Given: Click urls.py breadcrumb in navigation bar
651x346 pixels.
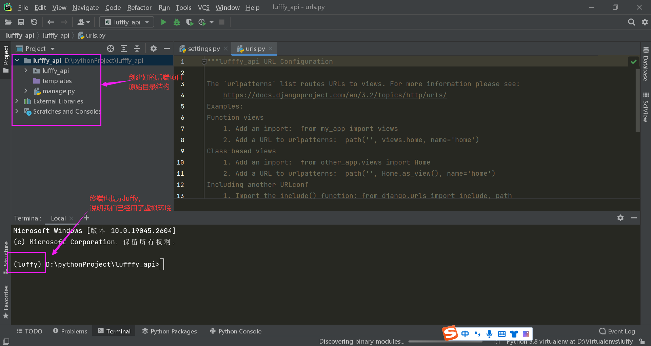Looking at the screenshot, I should (92, 35).
